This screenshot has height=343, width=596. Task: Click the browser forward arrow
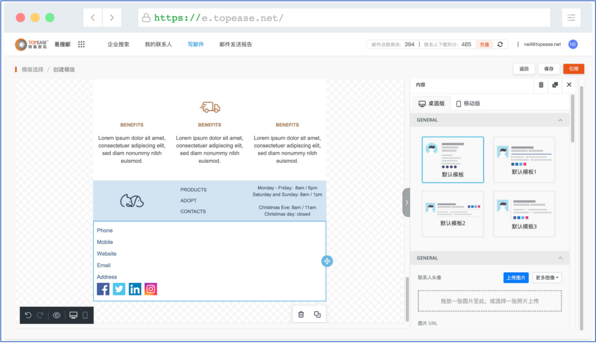coord(112,17)
